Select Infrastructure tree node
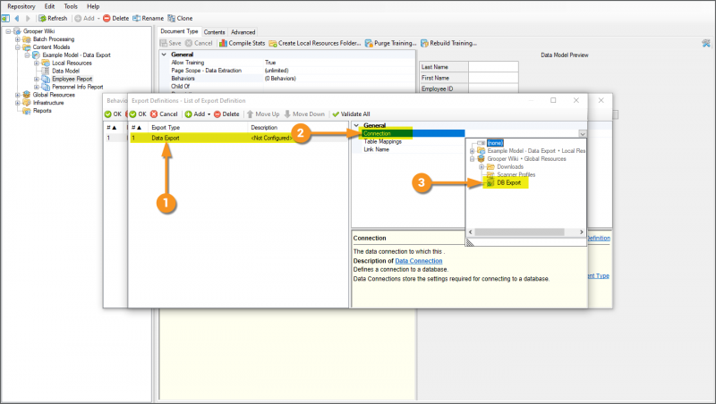Screen dimensions: 716x404 click(48, 103)
